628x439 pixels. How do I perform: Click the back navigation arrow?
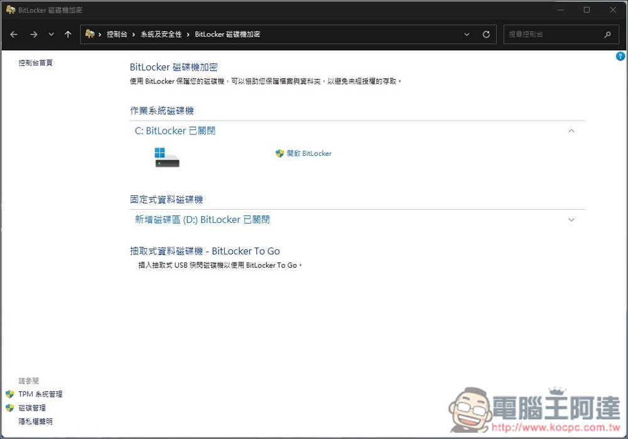(14, 35)
